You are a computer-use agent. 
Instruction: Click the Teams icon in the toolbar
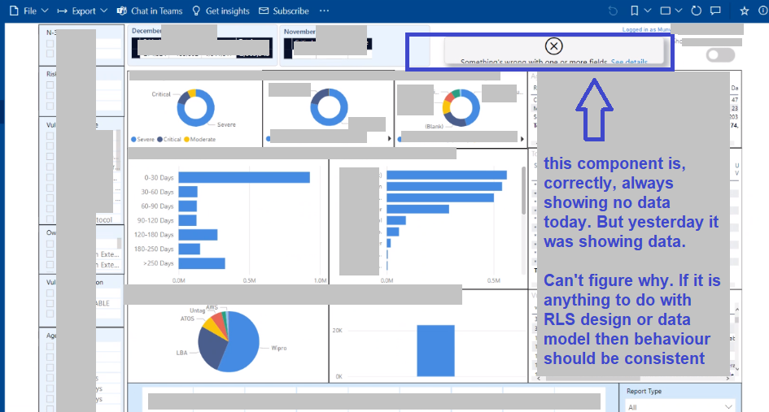click(x=121, y=11)
